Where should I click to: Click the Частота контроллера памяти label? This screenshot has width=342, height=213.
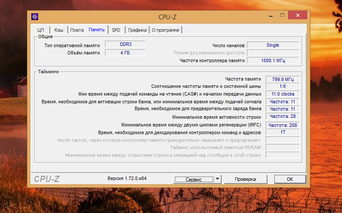pyautogui.click(x=212, y=60)
